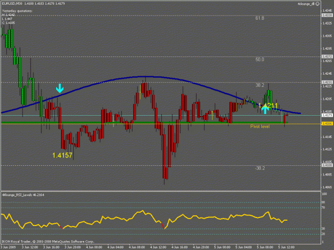
Task: Click the 4dlounge_RSI_Levels 46.2164 indicator label
Action: coord(23,195)
